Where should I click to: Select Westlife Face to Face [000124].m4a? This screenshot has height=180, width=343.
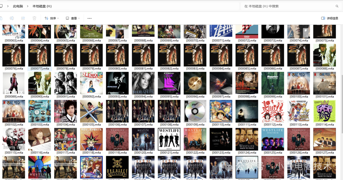tap(247, 139)
